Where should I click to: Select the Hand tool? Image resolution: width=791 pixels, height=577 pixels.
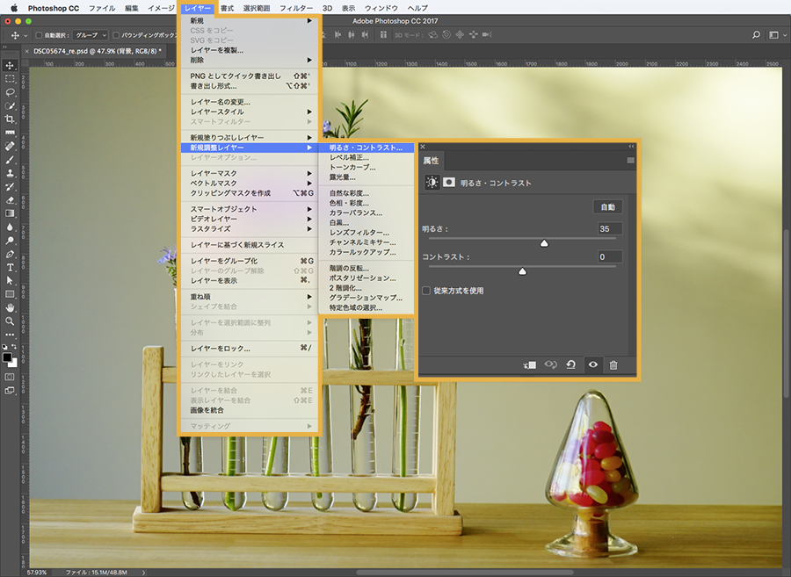coord(10,307)
